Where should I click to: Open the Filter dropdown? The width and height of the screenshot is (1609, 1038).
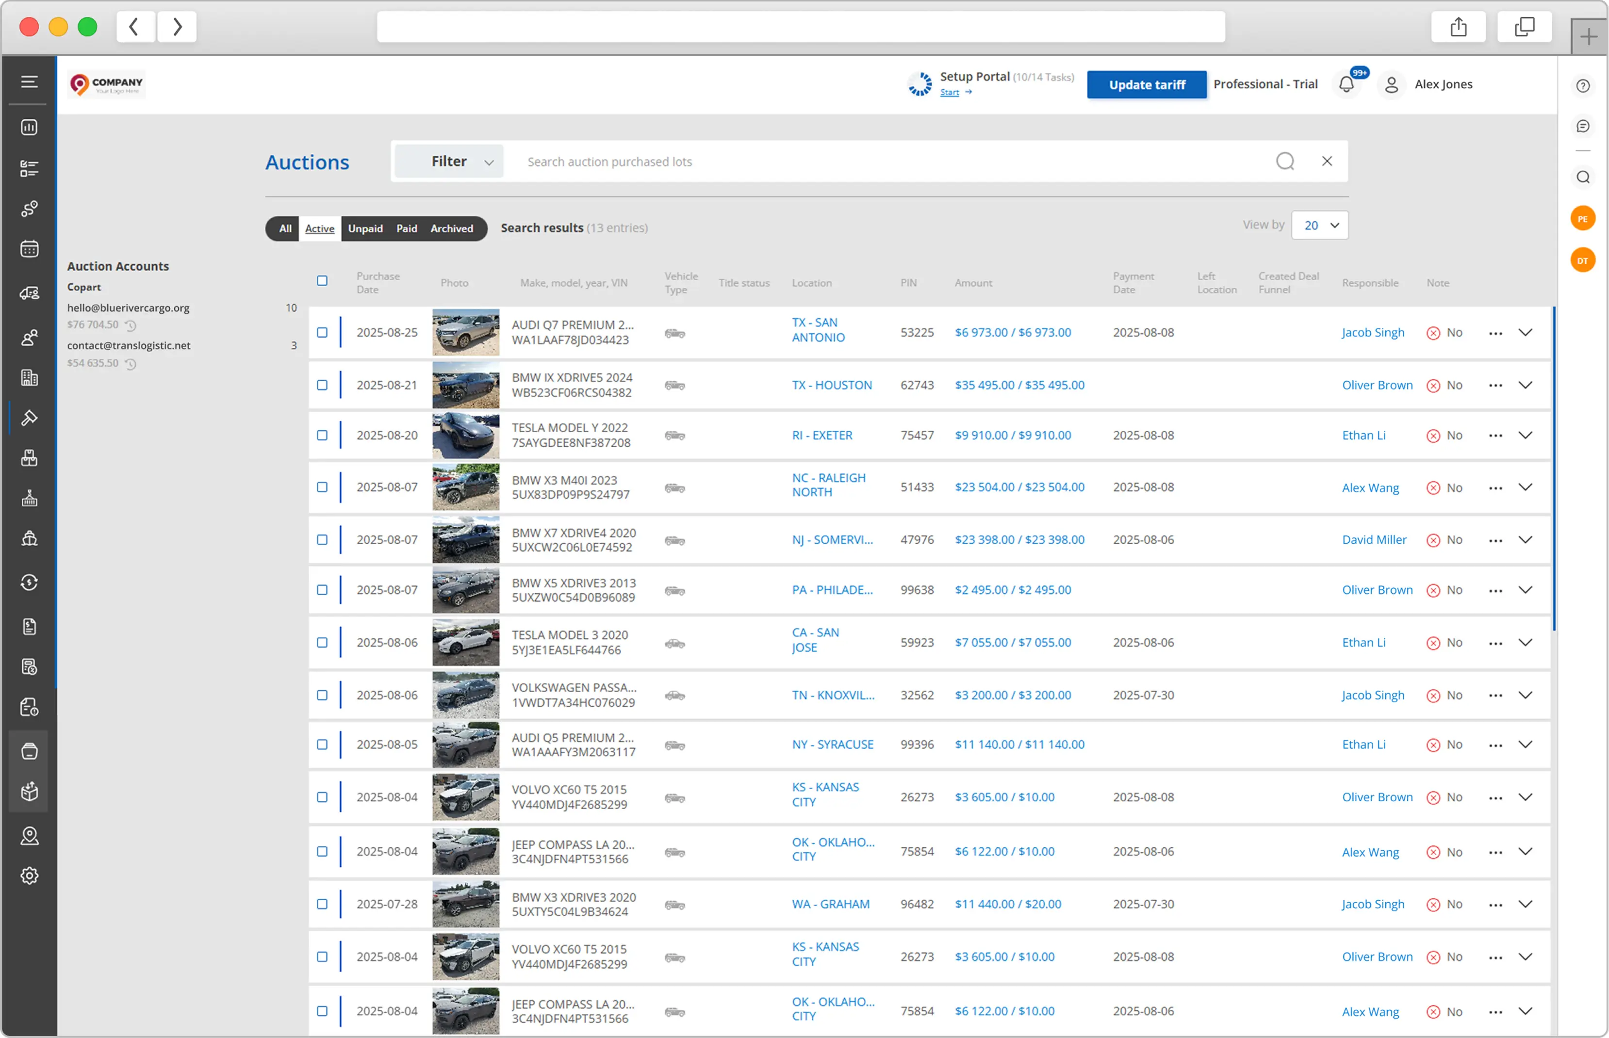tap(449, 161)
